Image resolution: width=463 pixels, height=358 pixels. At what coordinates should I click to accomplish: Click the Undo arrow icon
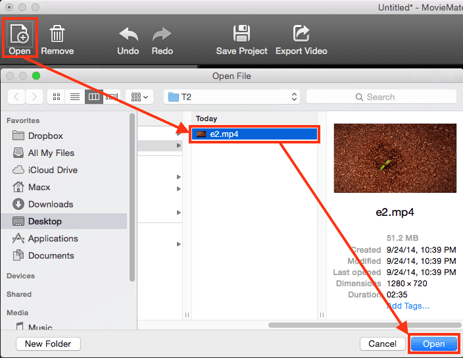(128, 34)
